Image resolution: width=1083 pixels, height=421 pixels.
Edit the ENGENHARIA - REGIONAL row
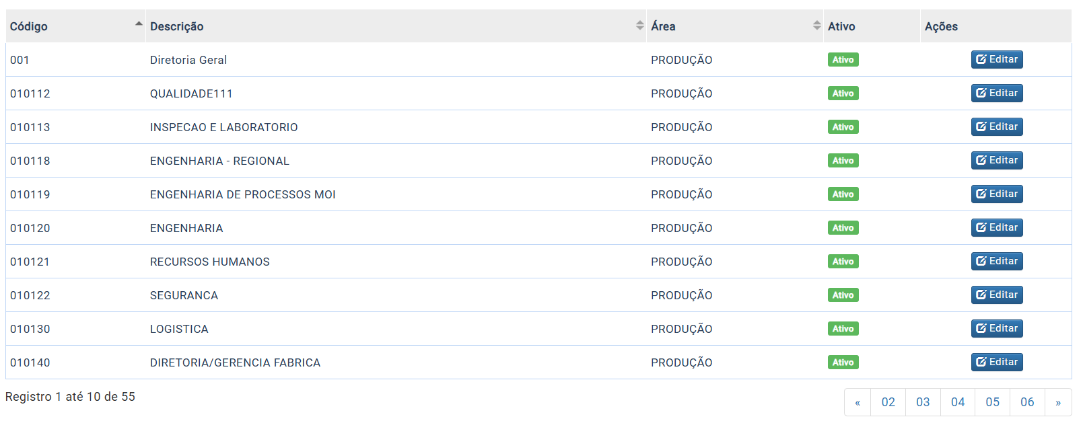[997, 160]
